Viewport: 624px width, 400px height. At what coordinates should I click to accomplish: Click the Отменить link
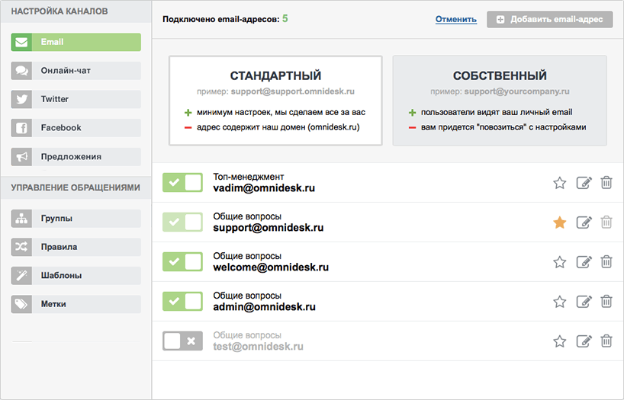(456, 19)
